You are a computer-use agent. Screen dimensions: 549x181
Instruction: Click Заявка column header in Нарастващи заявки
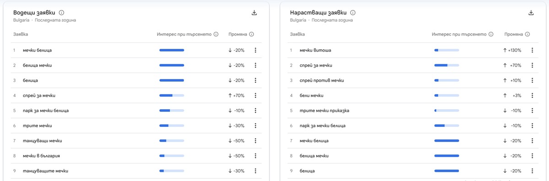pyautogui.click(x=297, y=34)
